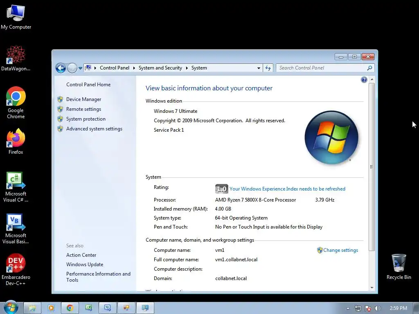
Task: Open System protection link
Action: tap(86, 119)
